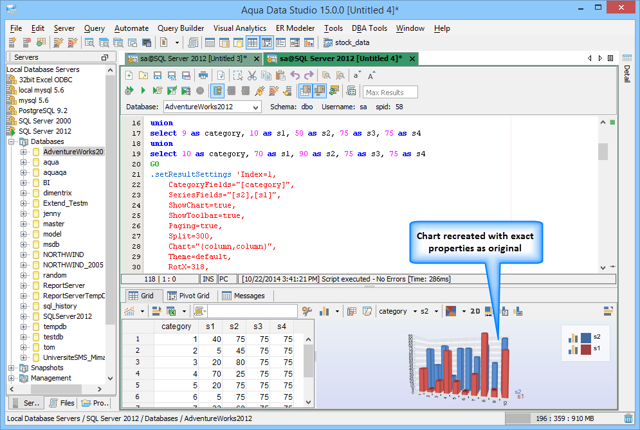
Task: Open the bar chart icon in the main toolbar
Action: tap(309, 42)
